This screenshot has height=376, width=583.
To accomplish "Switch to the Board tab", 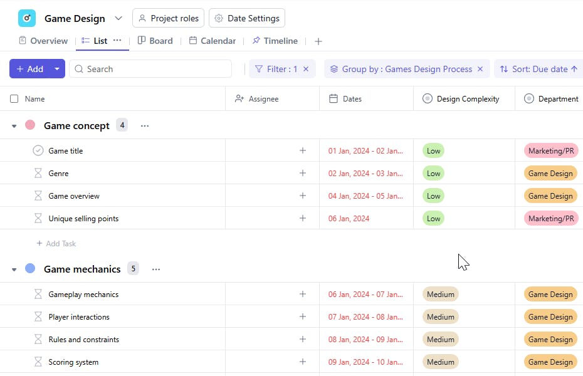I will [155, 41].
